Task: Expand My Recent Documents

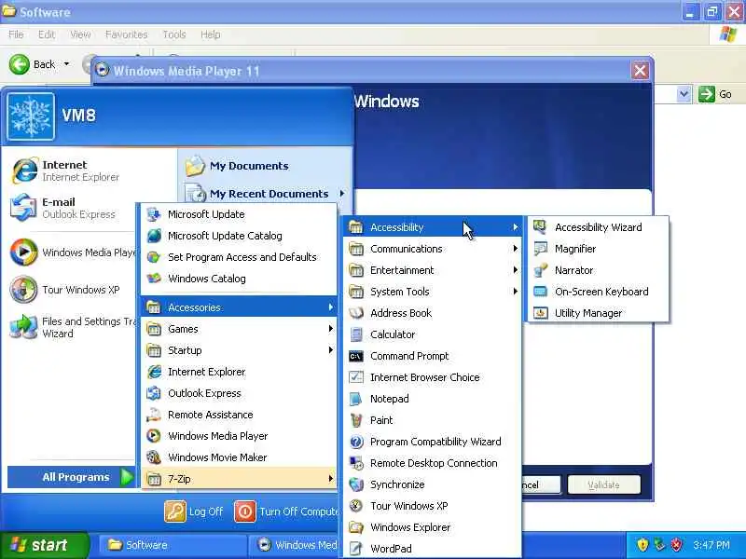Action: 265,194
